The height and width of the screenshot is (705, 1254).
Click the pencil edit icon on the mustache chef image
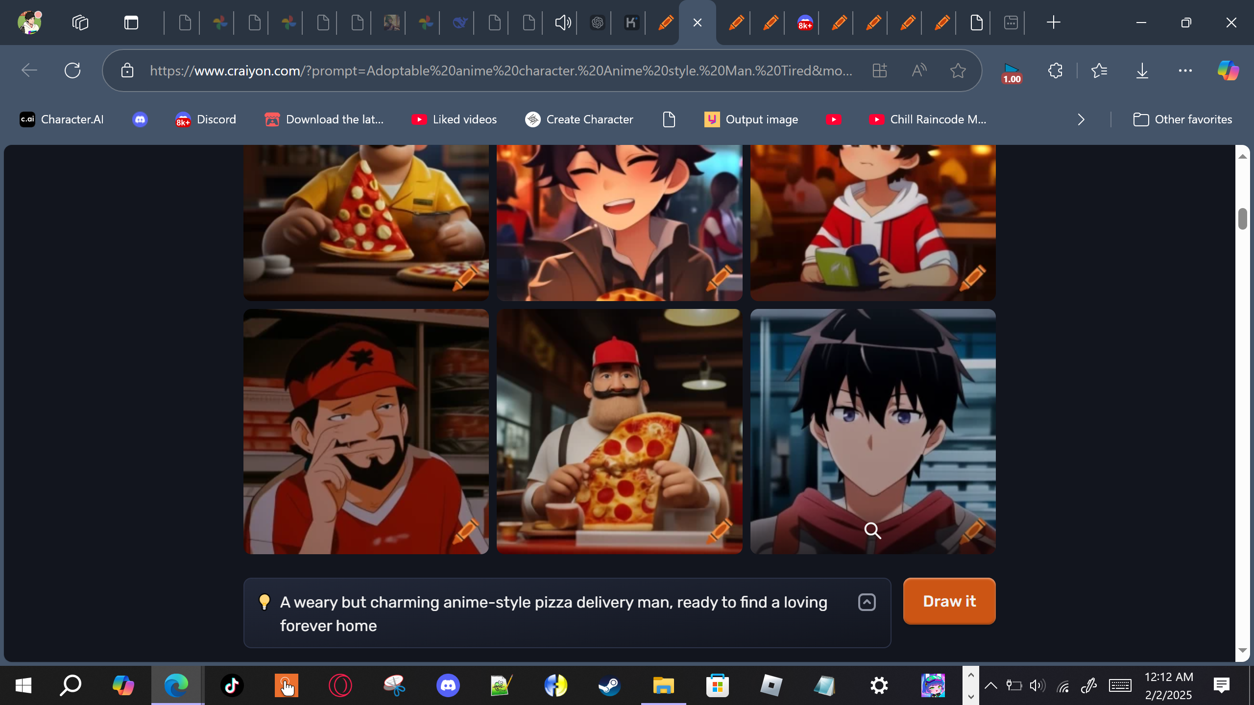point(720,531)
